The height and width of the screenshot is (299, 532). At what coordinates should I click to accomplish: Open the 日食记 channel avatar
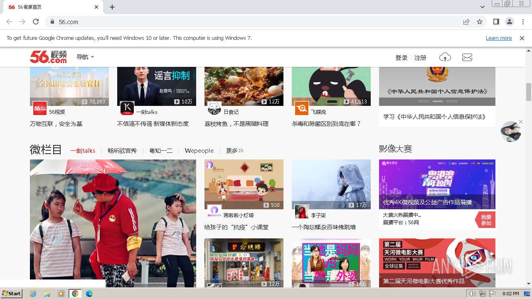[214, 108]
